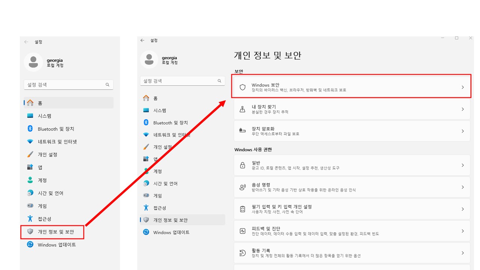Click 시간 및 언어 globe icon in left window
Viewport: 480px width, 270px height.
point(30,193)
